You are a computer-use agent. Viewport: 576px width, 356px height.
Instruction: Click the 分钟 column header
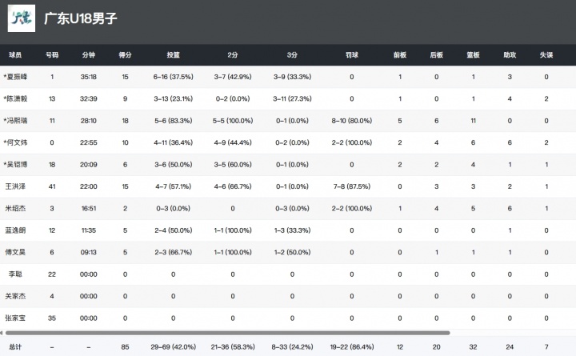click(89, 55)
